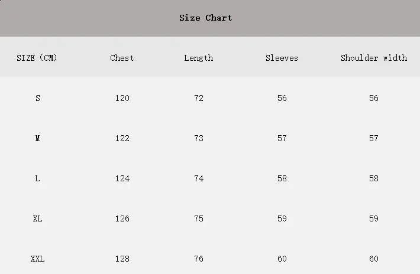The width and height of the screenshot is (420, 274).
Task: Click chest value 128 for size XXL
Action: [122, 259]
